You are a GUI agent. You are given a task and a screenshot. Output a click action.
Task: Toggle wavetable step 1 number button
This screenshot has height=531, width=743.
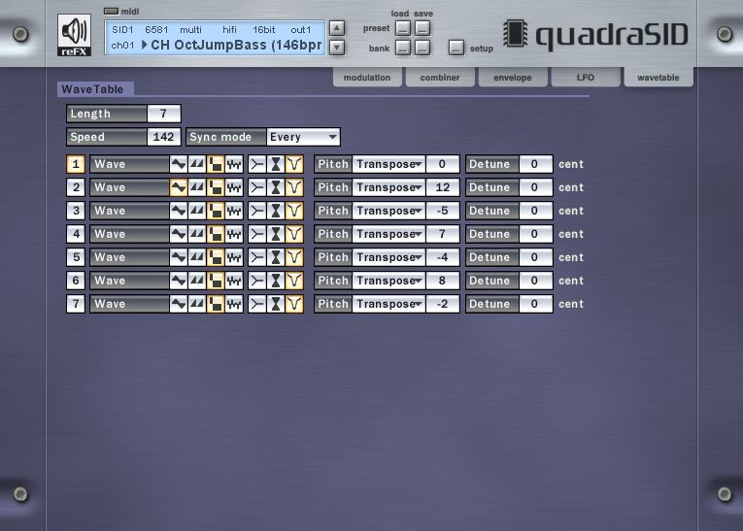pos(75,164)
